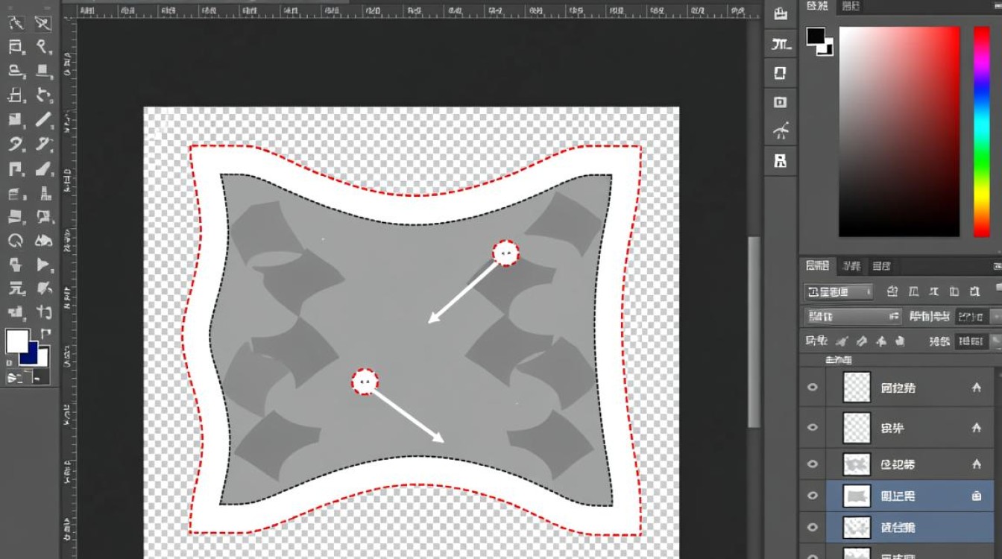
Task: Click the lock icon on the fourth layer row
Action: tap(976, 496)
